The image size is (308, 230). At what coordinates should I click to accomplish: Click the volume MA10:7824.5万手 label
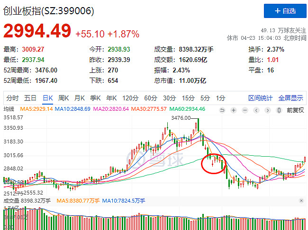tap(124, 201)
